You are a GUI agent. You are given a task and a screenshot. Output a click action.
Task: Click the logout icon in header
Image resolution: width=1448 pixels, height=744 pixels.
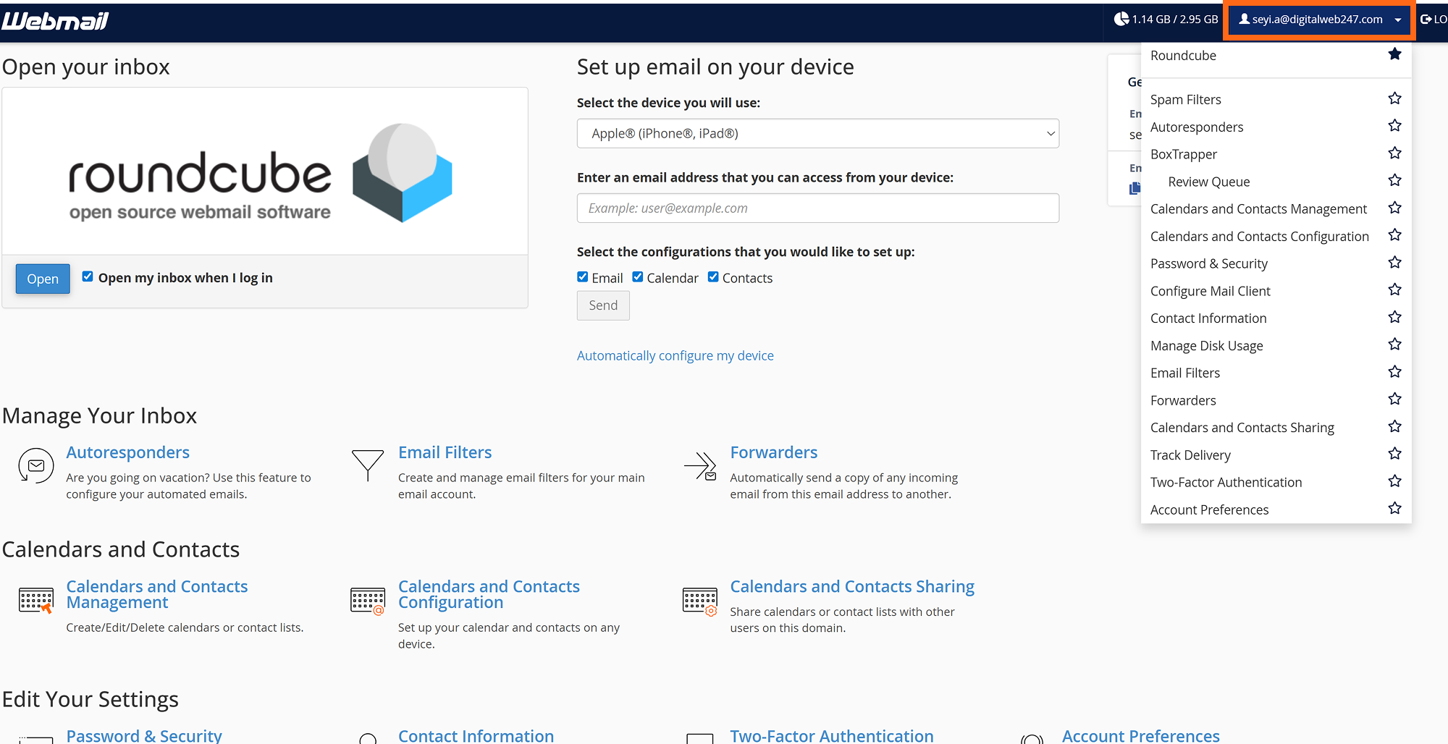[1426, 20]
